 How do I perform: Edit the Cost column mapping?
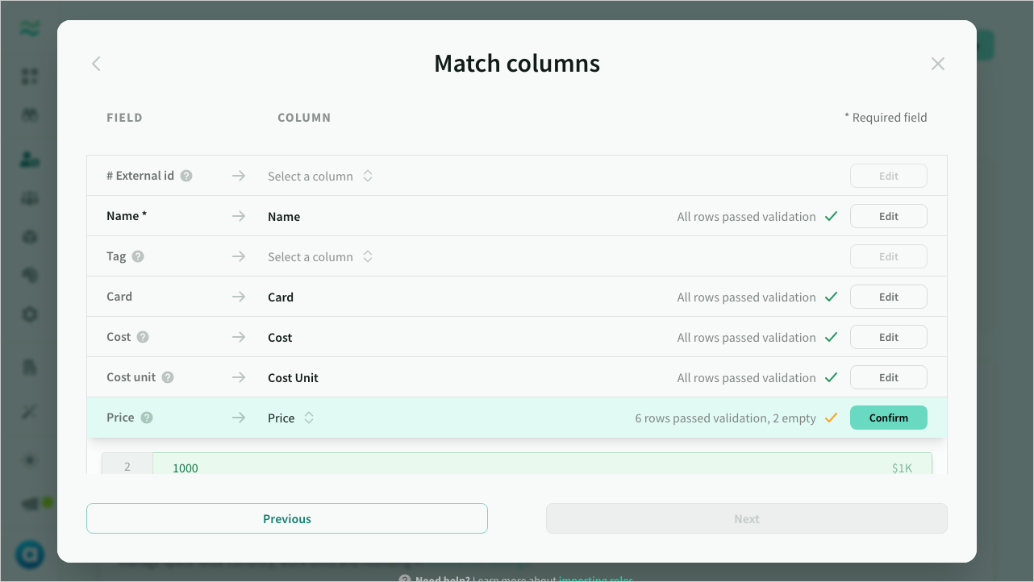coord(888,337)
